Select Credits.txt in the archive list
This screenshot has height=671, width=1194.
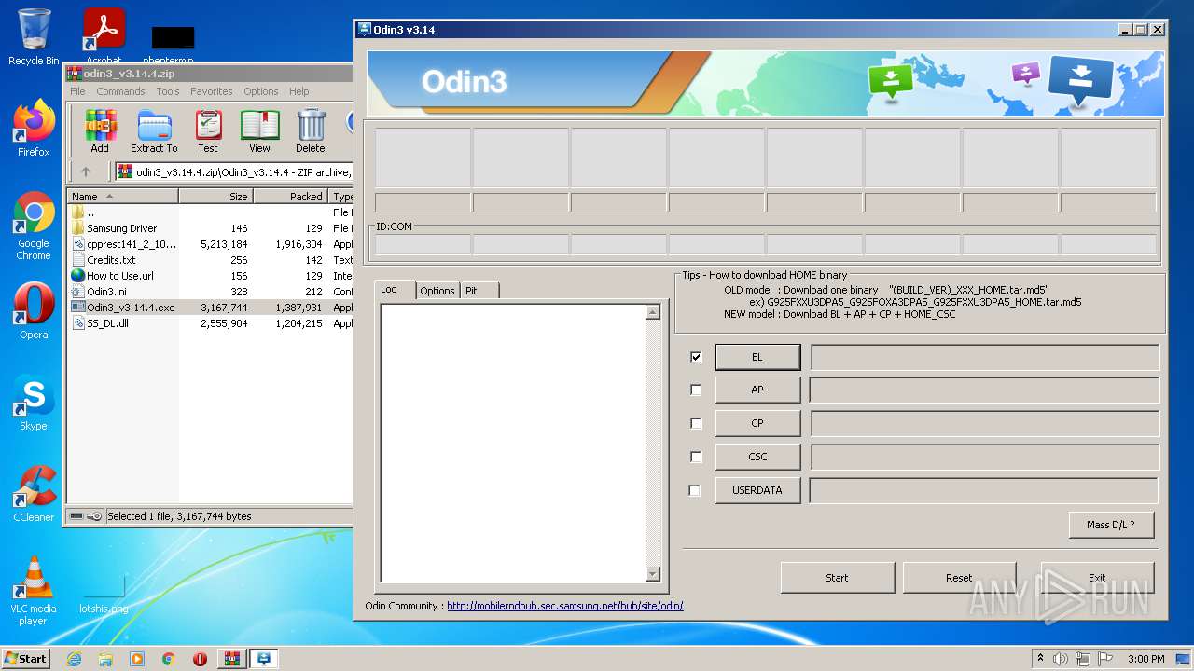210,260
